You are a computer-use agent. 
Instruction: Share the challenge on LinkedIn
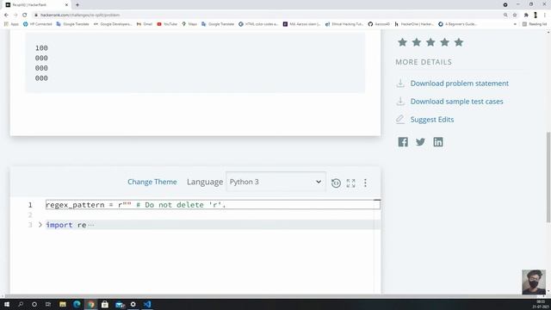coord(438,142)
